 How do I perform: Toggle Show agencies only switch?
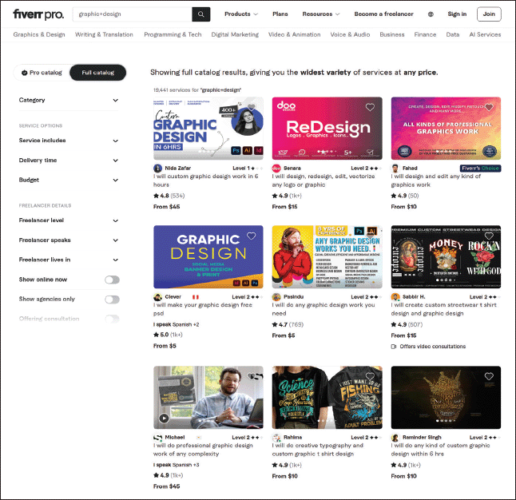tap(112, 300)
